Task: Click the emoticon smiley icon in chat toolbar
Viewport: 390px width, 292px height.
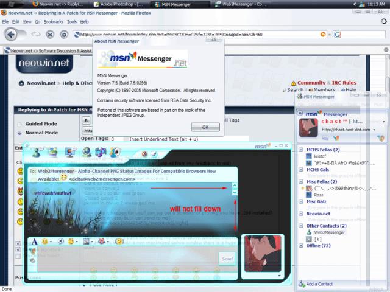Action: coord(44,242)
